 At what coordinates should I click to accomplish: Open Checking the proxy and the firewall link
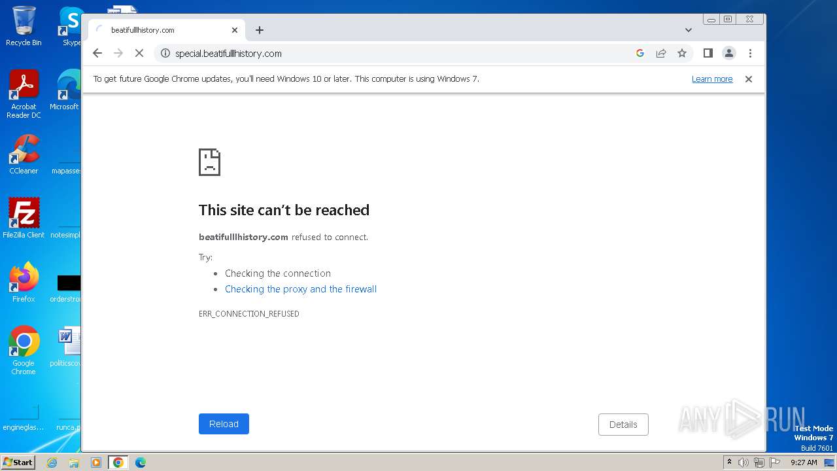coord(301,289)
